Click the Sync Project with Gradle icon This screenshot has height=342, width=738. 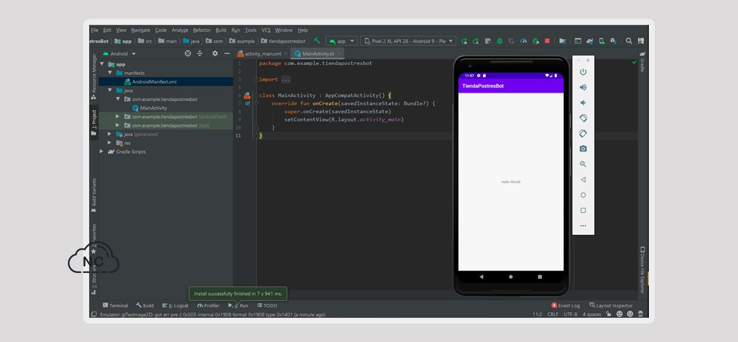tap(590, 41)
